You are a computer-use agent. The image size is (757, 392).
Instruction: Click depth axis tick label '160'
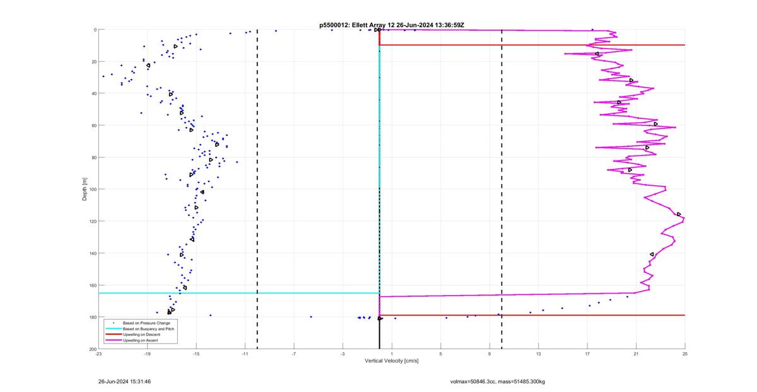(x=92, y=285)
